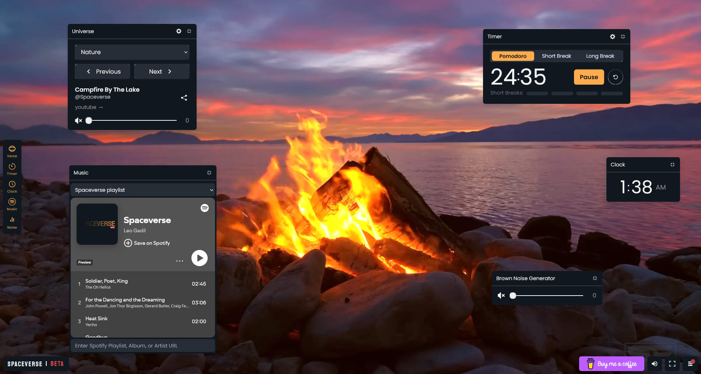Click the global volume speaker icon

[x=655, y=364]
